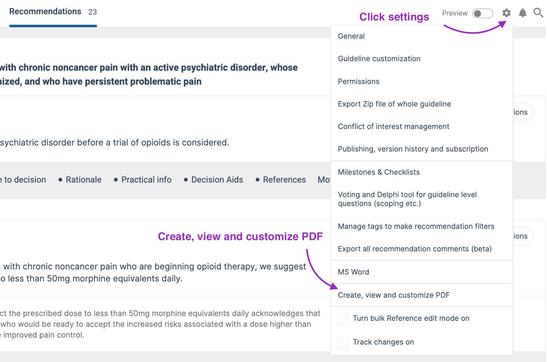This screenshot has width=547, height=362.
Task: Toggle the Preview switch
Action: [483, 13]
